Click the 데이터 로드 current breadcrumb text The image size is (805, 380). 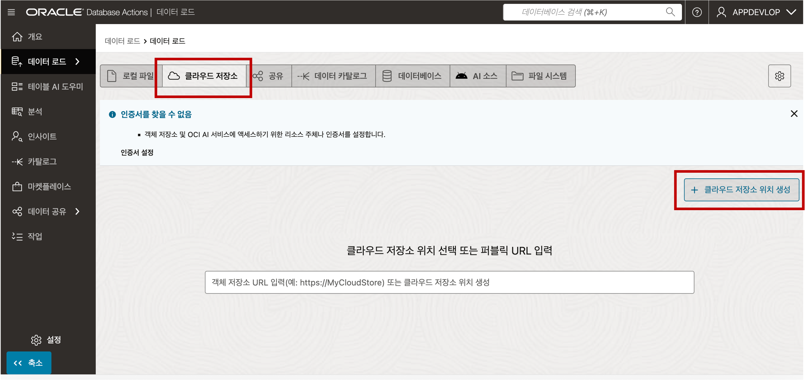(x=168, y=41)
